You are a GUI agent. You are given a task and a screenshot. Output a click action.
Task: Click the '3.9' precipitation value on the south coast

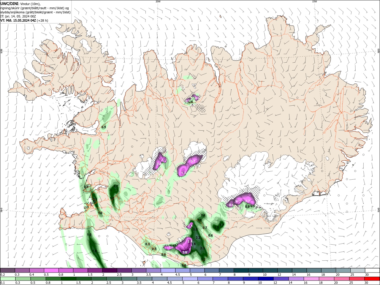[185, 252]
